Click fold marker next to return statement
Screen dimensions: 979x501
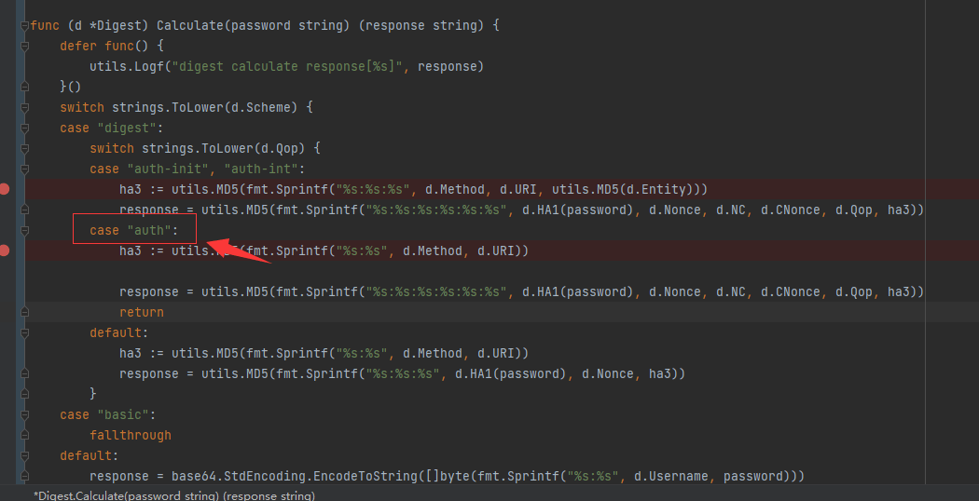click(x=24, y=312)
